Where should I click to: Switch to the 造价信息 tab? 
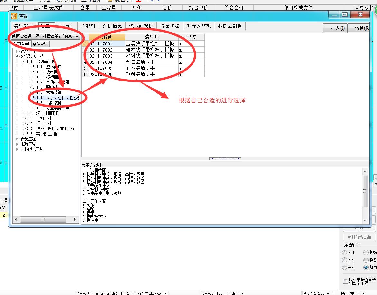coord(112,26)
